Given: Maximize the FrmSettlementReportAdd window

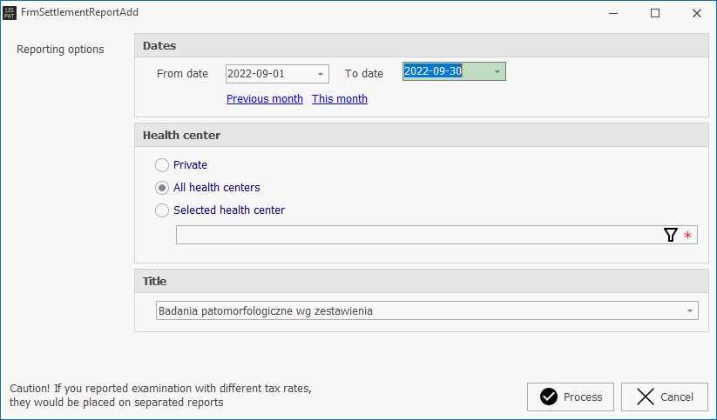Looking at the screenshot, I should click(655, 13).
